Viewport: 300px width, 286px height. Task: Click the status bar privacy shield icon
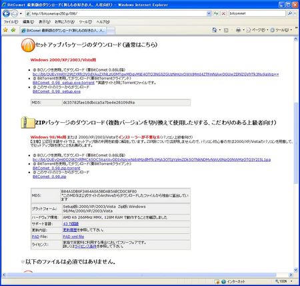point(217,281)
